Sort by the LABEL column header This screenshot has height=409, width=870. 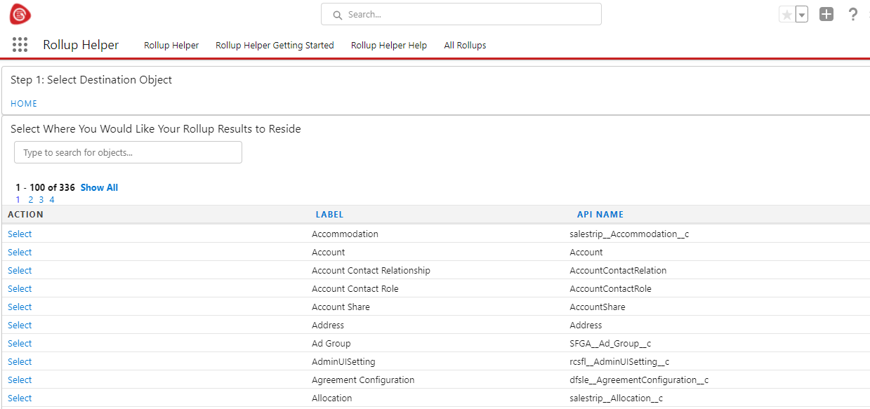click(329, 215)
